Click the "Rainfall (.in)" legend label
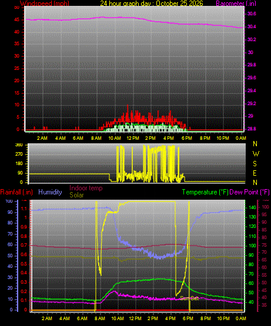 click(16, 192)
